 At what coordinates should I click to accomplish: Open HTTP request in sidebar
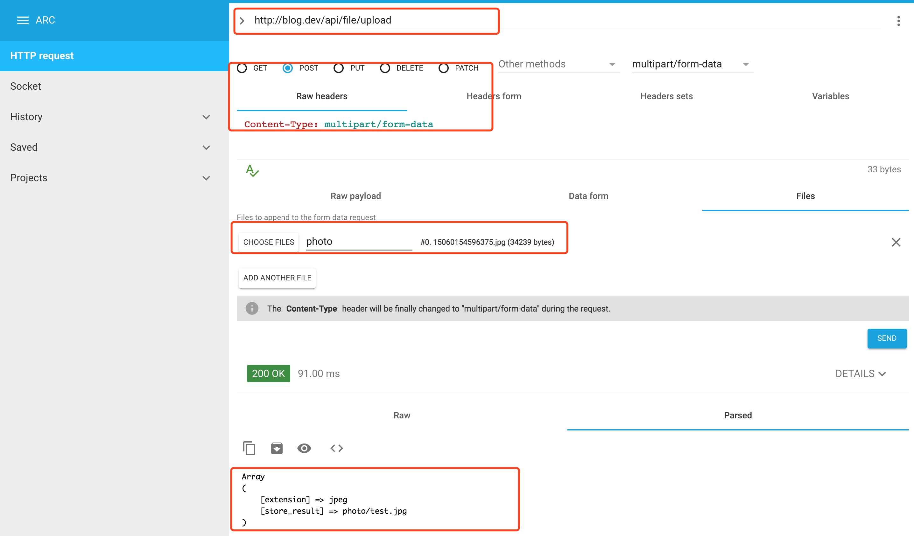coord(114,56)
